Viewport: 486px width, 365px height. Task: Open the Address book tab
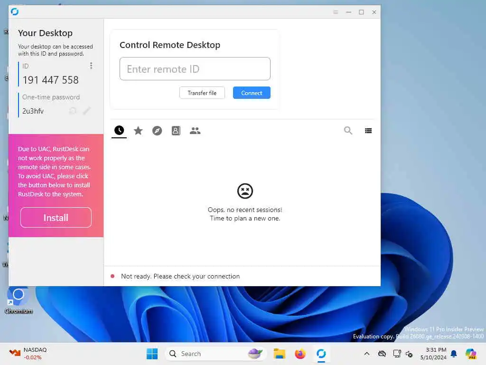[176, 131]
